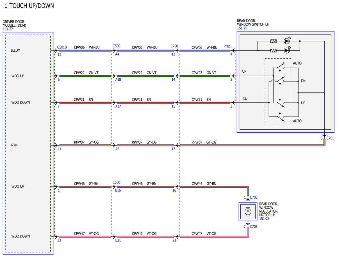337x260 pixels.
Task: Select C703 connector label at motor pin 1
Action: click(254, 197)
